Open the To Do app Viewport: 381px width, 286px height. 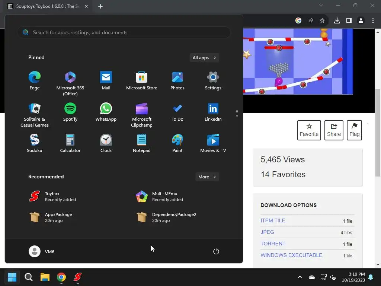tap(177, 112)
